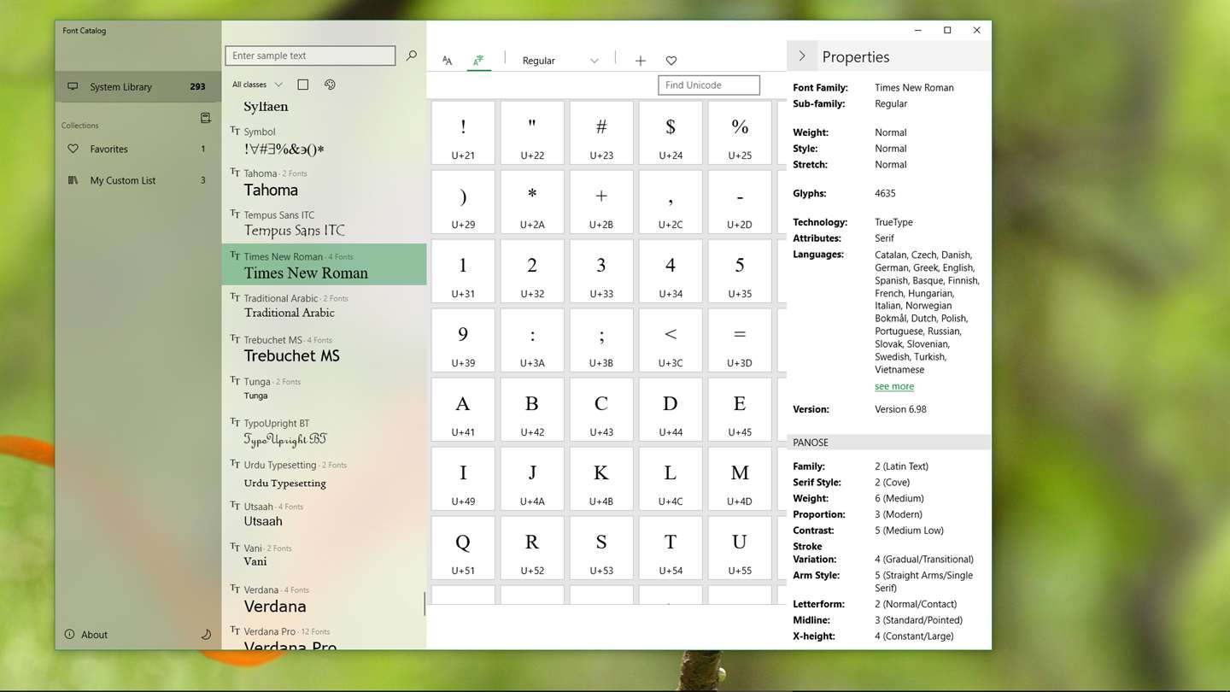Viewport: 1230px width, 692px height.
Task: Choose the asterisk glyph U+2A
Action: coord(532,202)
